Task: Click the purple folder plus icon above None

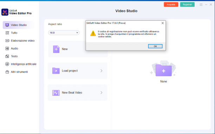Action: click(x=164, y=71)
